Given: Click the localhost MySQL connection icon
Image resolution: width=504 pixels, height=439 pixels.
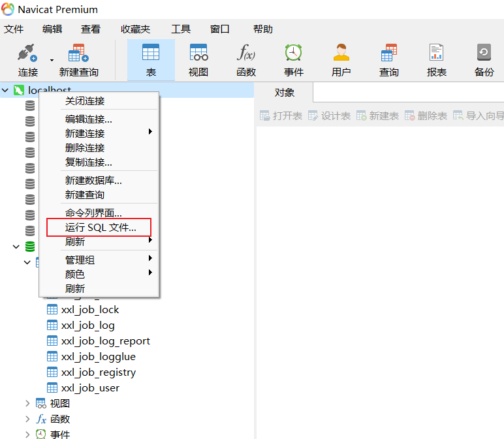Looking at the screenshot, I should pos(19,90).
